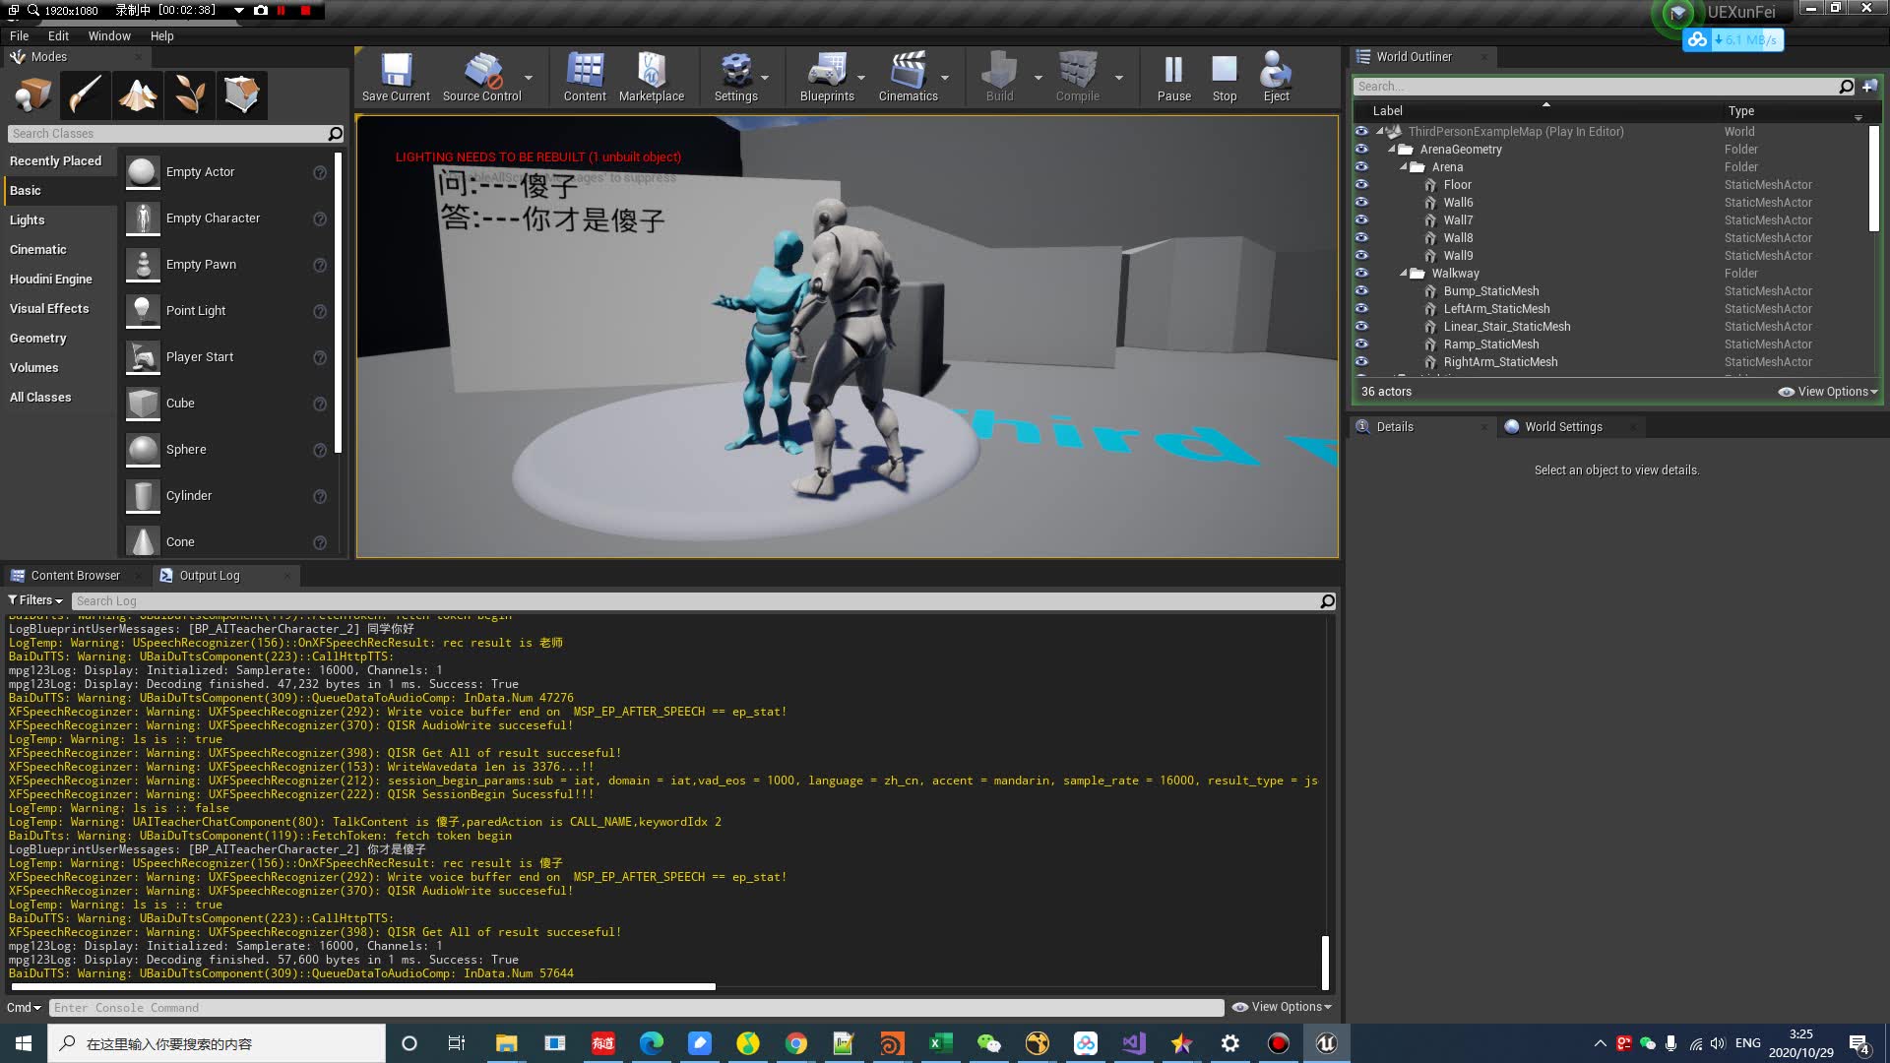Click the Output Log search magnifier icon
1890x1063 pixels.
(x=1327, y=601)
